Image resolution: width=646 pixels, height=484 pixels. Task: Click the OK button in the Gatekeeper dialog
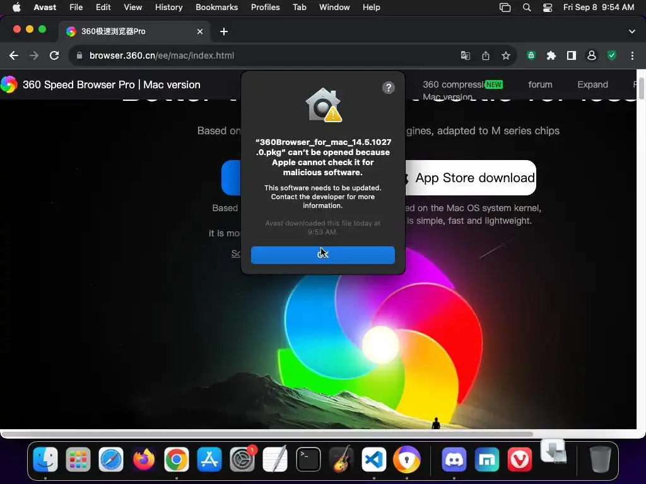[322, 255]
